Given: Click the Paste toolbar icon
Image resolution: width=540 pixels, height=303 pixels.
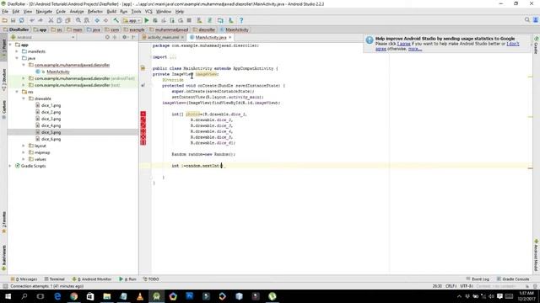Looking at the screenshot, I should [x=67, y=20].
